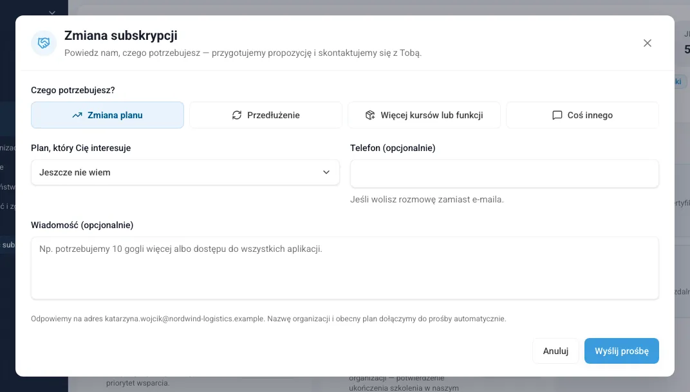Screen dimensions: 690x392
Task: Focus the Wiadomość (opcjonalnie) text area
Action: tap(345, 268)
